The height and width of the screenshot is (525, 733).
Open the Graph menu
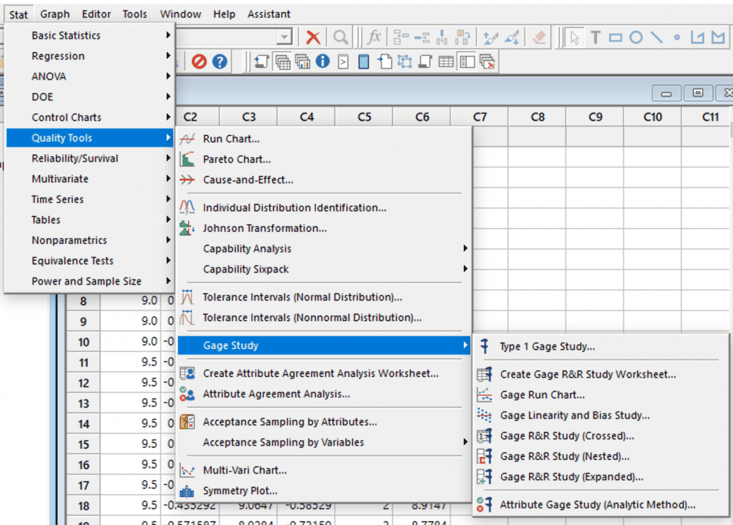tap(54, 14)
